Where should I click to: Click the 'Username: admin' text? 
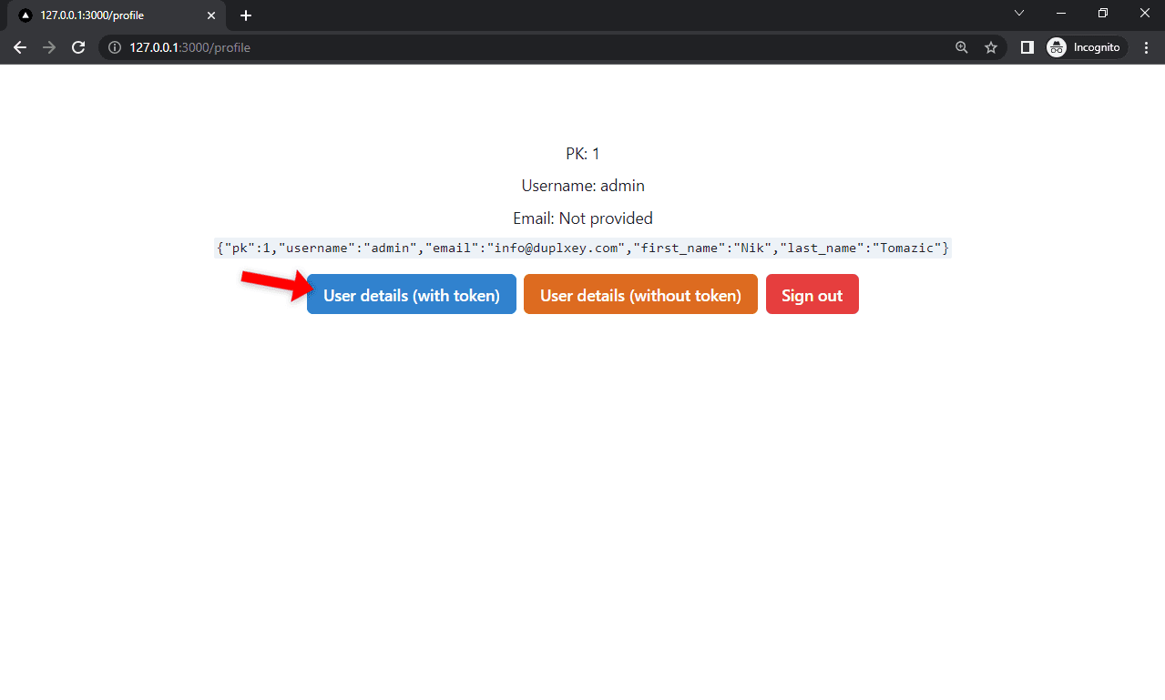(583, 186)
